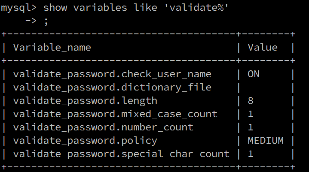
Task: Click the ON value for check_user_name
Action: click(254, 74)
